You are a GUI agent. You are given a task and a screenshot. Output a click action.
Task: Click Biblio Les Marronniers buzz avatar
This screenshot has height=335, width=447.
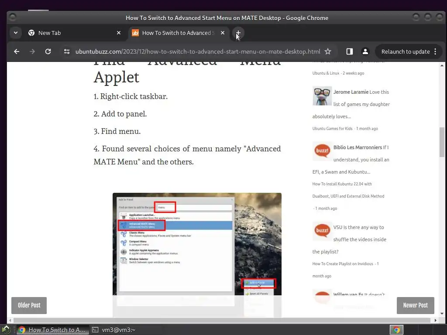tap(322, 151)
